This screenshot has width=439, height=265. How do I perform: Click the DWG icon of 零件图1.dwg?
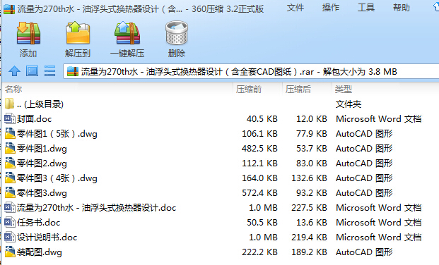coord(10,148)
